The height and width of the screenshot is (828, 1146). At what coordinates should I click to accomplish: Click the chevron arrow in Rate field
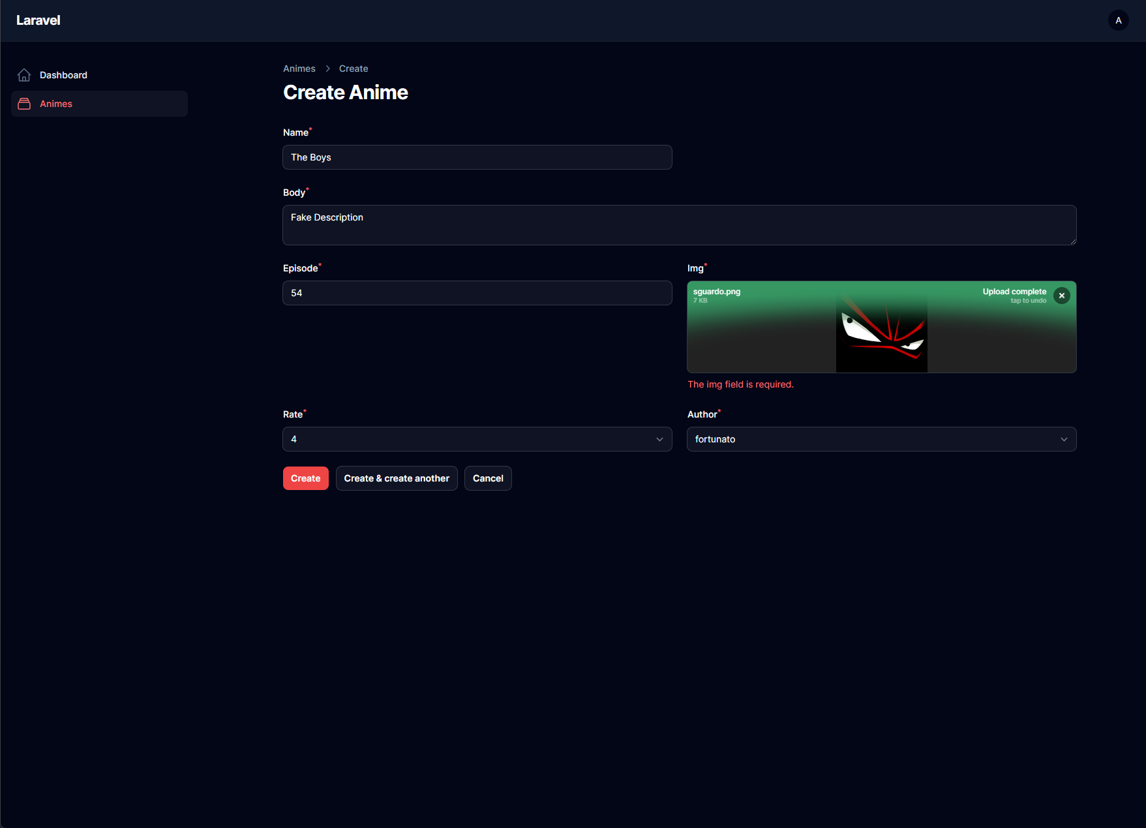659,439
